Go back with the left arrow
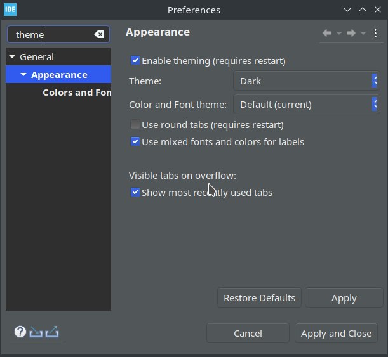The height and width of the screenshot is (357, 388). coord(327,33)
